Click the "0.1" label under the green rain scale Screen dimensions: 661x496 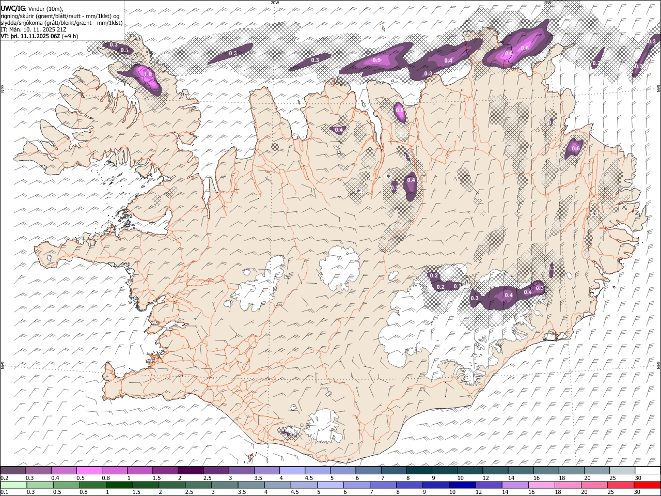(x=4, y=492)
